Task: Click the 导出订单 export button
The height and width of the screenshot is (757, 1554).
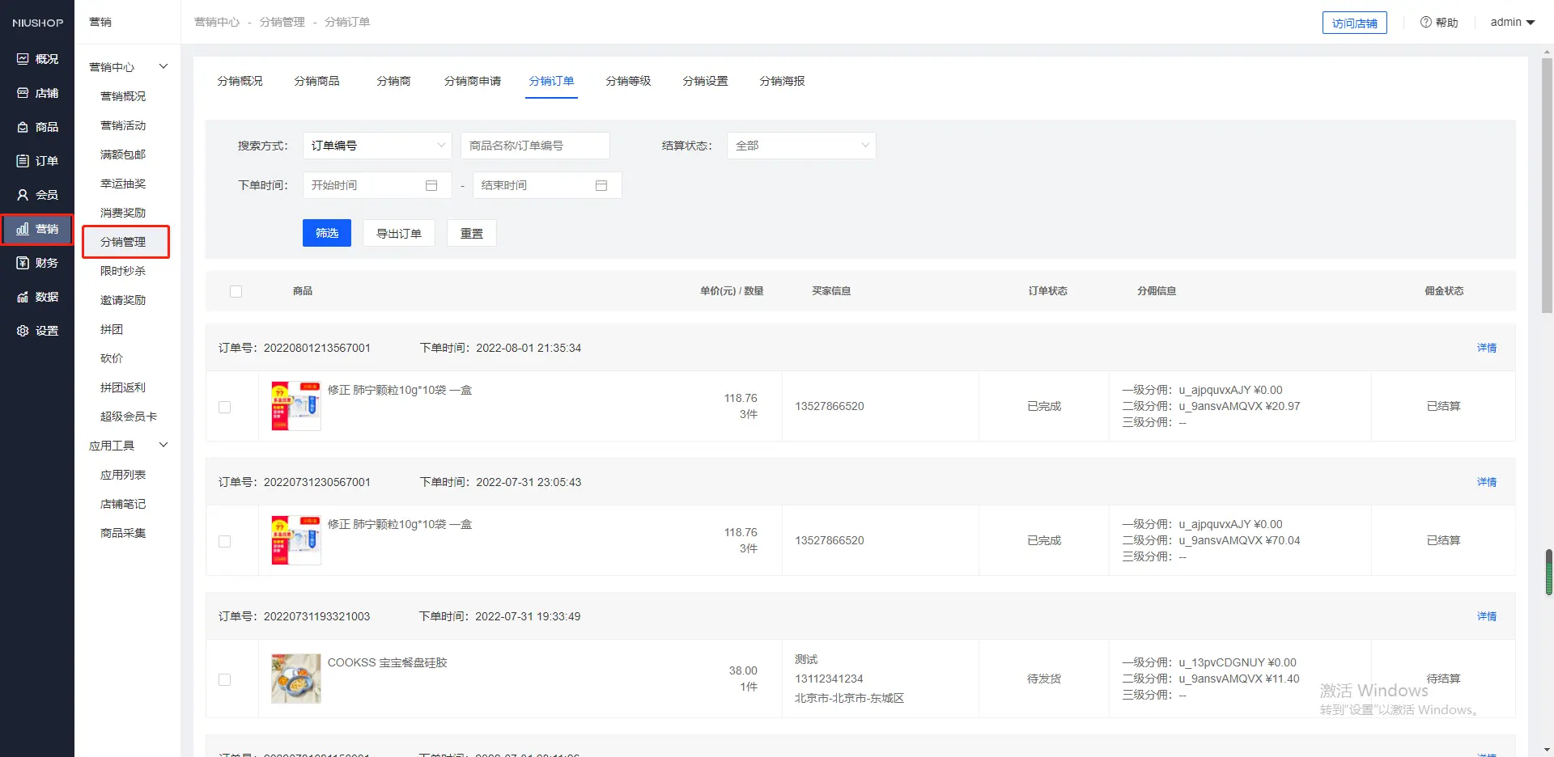Action: 398,233
